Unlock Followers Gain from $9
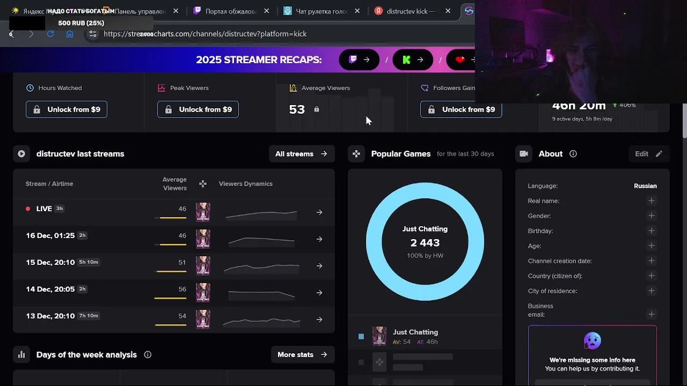The image size is (687, 386). click(x=461, y=109)
